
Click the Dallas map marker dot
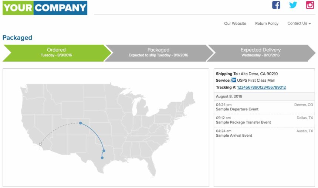(x=104, y=151)
